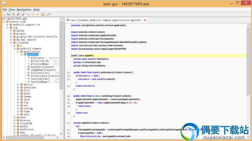Click the constructor icon beside AppInfo(Context)
252x141 pixels.
[29, 67]
